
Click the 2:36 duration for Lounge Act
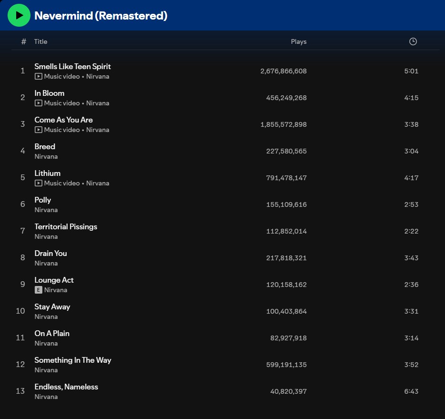tap(411, 285)
